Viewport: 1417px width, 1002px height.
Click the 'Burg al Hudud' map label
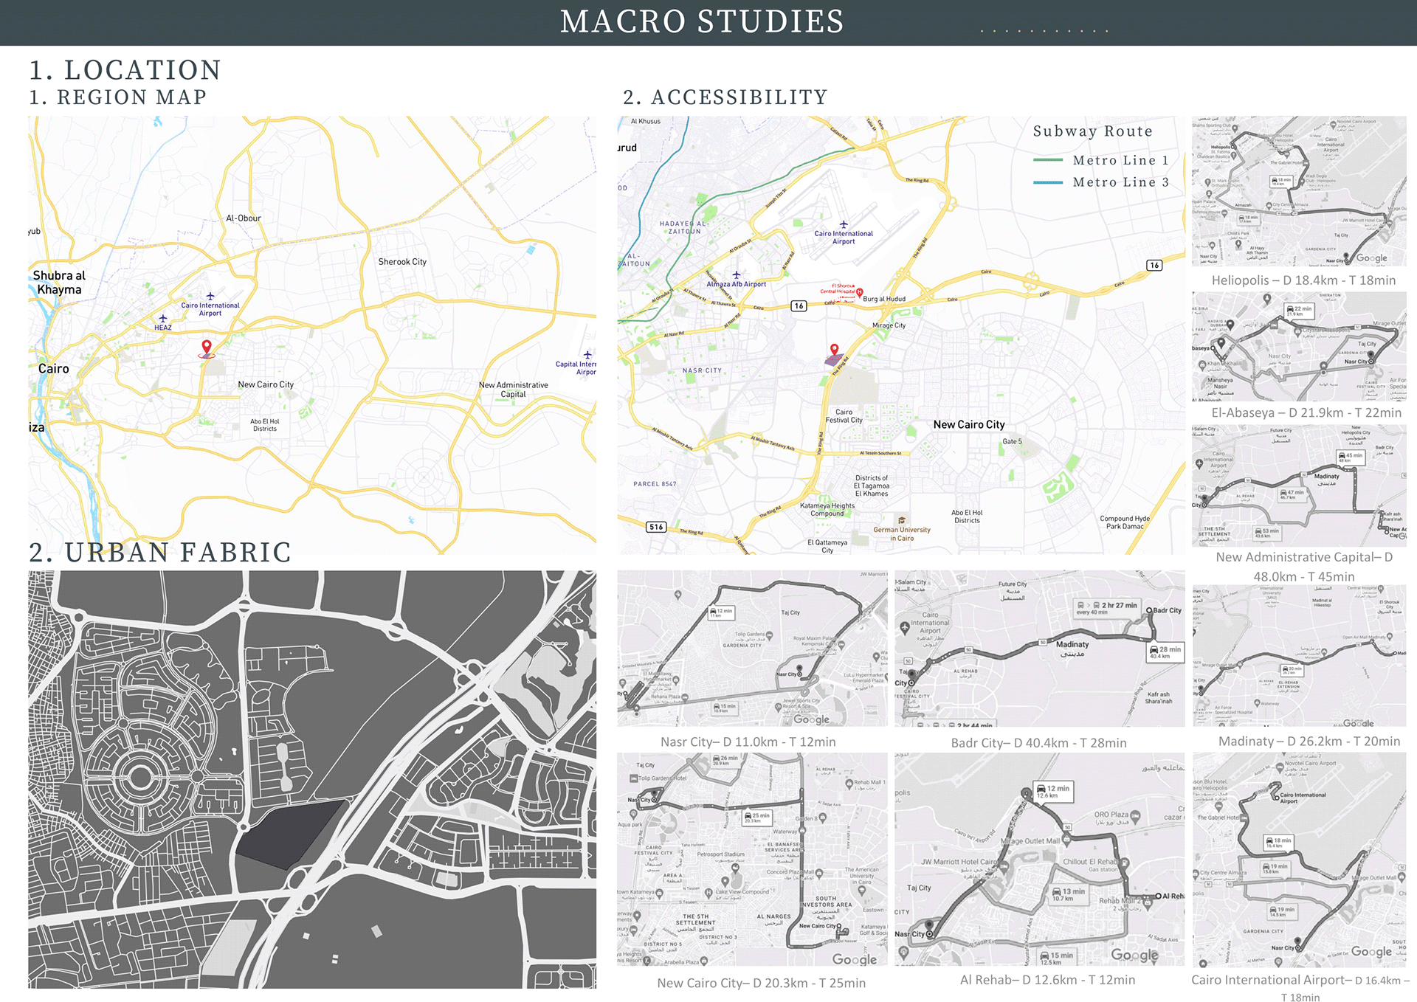pyautogui.click(x=884, y=299)
